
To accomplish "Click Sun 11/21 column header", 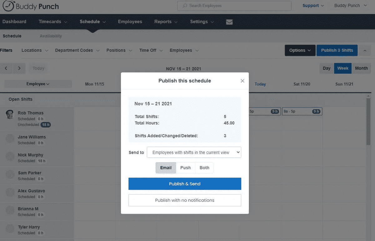I will tap(344, 84).
